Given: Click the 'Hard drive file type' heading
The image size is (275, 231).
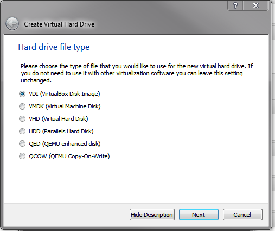Looking at the screenshot, I should point(54,47).
